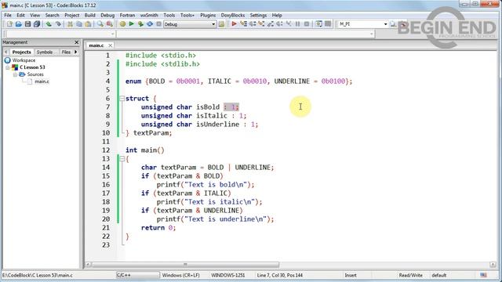This screenshot has width=502, height=282.
Task: Fold the struct block at line 6
Action: pos(122,99)
